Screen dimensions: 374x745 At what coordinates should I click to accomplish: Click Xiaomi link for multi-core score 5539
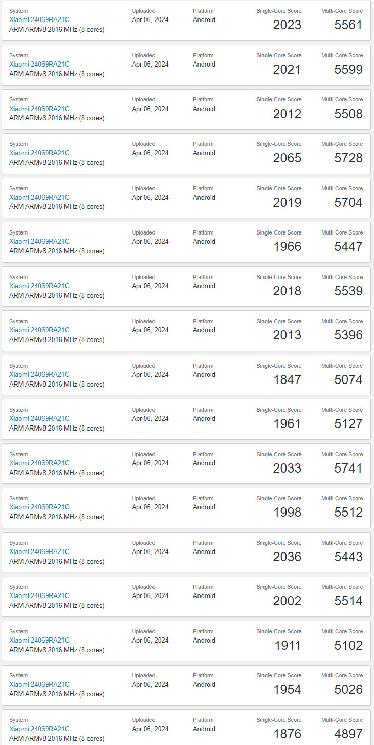point(39,286)
